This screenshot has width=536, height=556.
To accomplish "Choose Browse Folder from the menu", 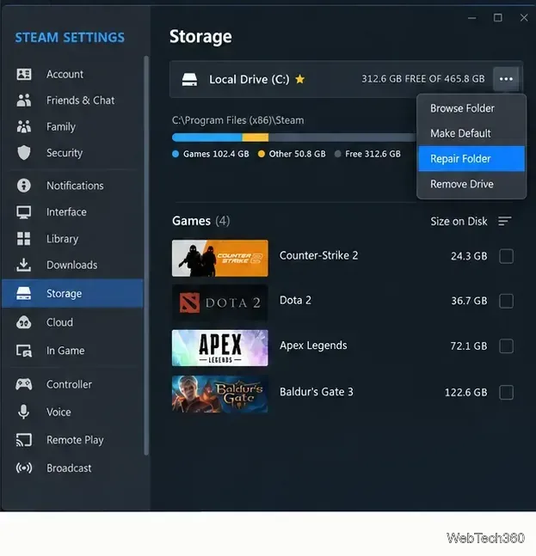I will pos(471,108).
